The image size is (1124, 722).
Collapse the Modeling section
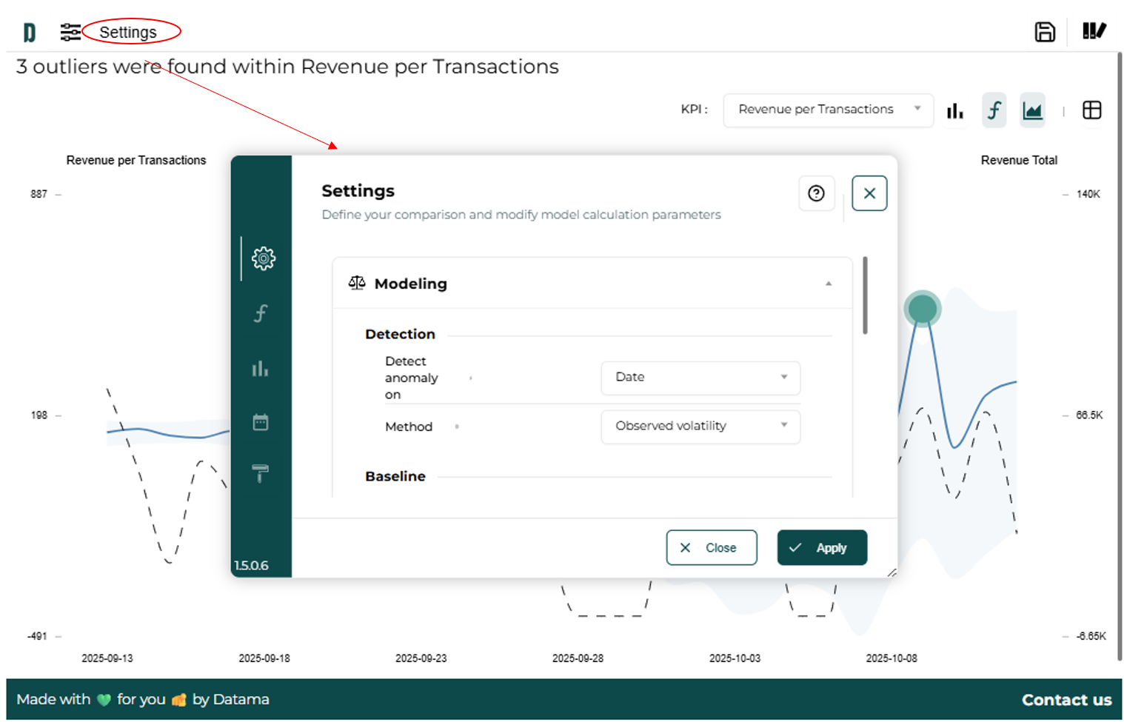click(x=828, y=284)
